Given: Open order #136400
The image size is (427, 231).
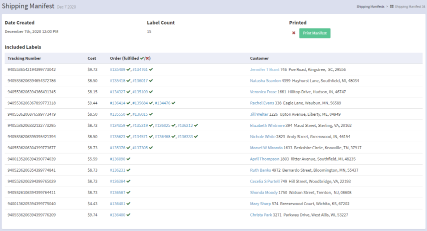Looking at the screenshot, I should 117,215.
